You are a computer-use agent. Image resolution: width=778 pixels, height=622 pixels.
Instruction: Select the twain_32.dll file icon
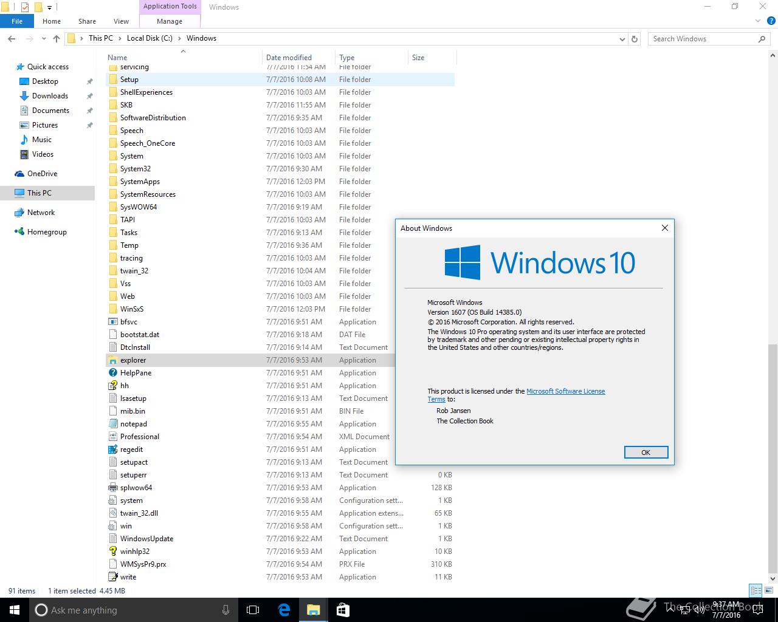click(x=112, y=513)
